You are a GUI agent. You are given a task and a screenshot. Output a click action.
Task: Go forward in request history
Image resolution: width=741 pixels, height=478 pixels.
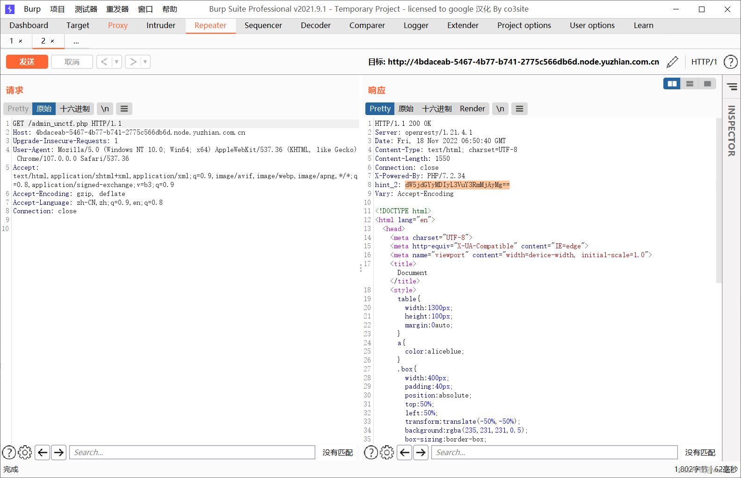point(133,62)
